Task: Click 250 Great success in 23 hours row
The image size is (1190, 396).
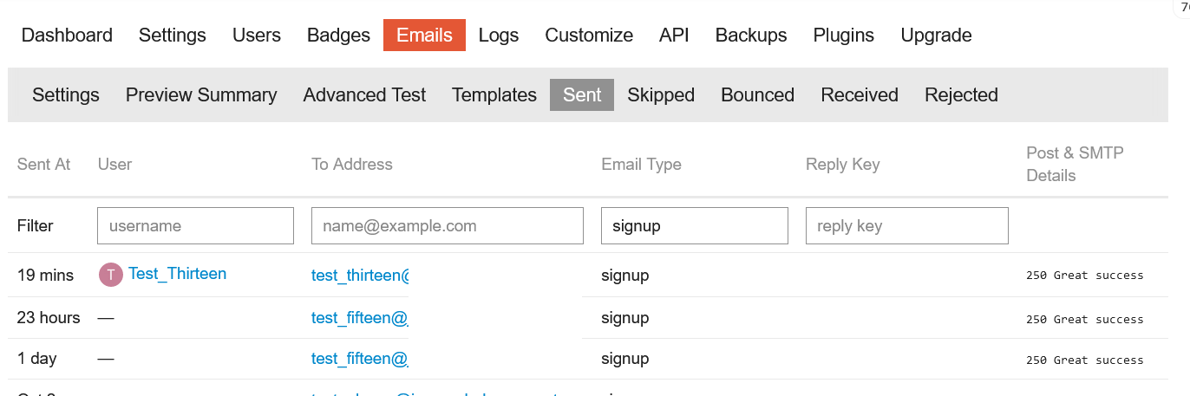Action: click(x=1084, y=319)
